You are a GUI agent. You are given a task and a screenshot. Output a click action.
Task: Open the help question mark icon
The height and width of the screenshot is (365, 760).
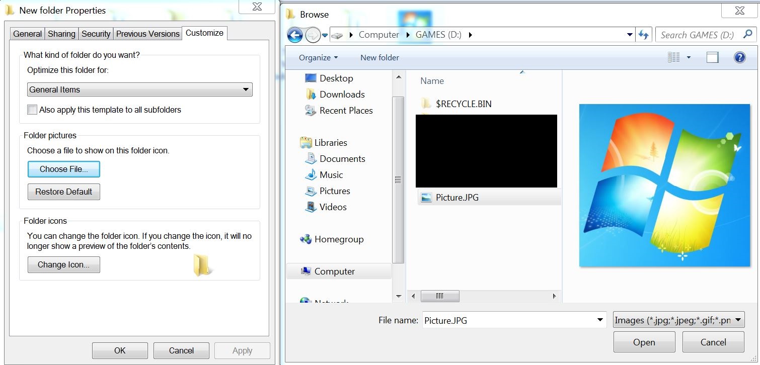click(x=739, y=57)
